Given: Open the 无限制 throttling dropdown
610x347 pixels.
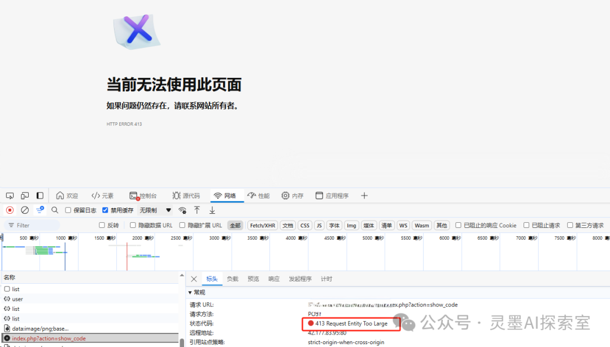Looking at the screenshot, I should [155, 210].
